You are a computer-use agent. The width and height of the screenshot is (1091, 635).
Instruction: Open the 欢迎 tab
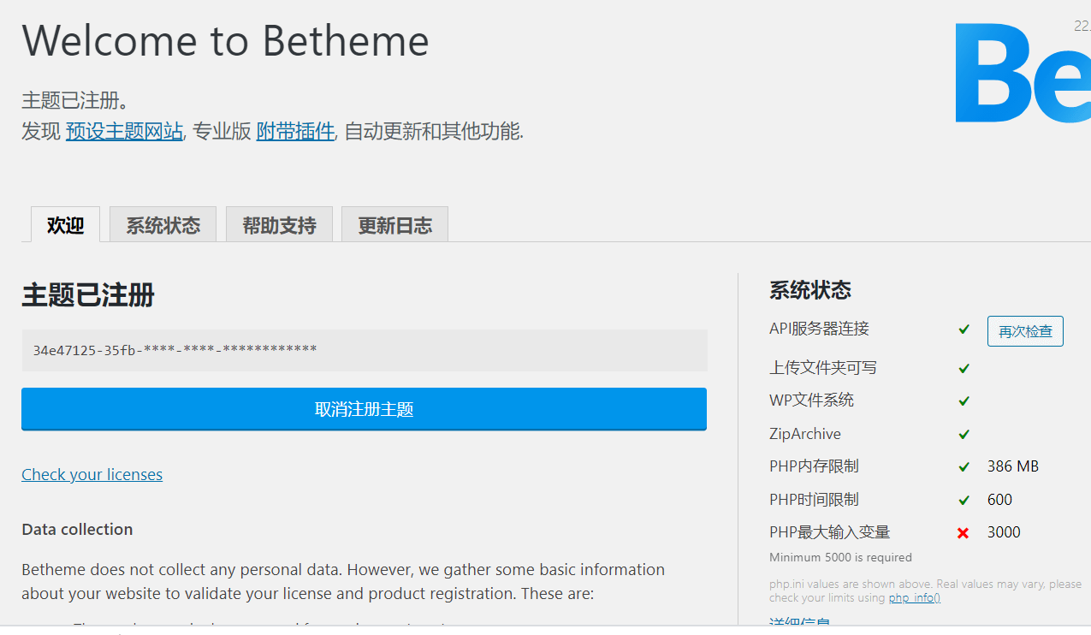point(65,225)
